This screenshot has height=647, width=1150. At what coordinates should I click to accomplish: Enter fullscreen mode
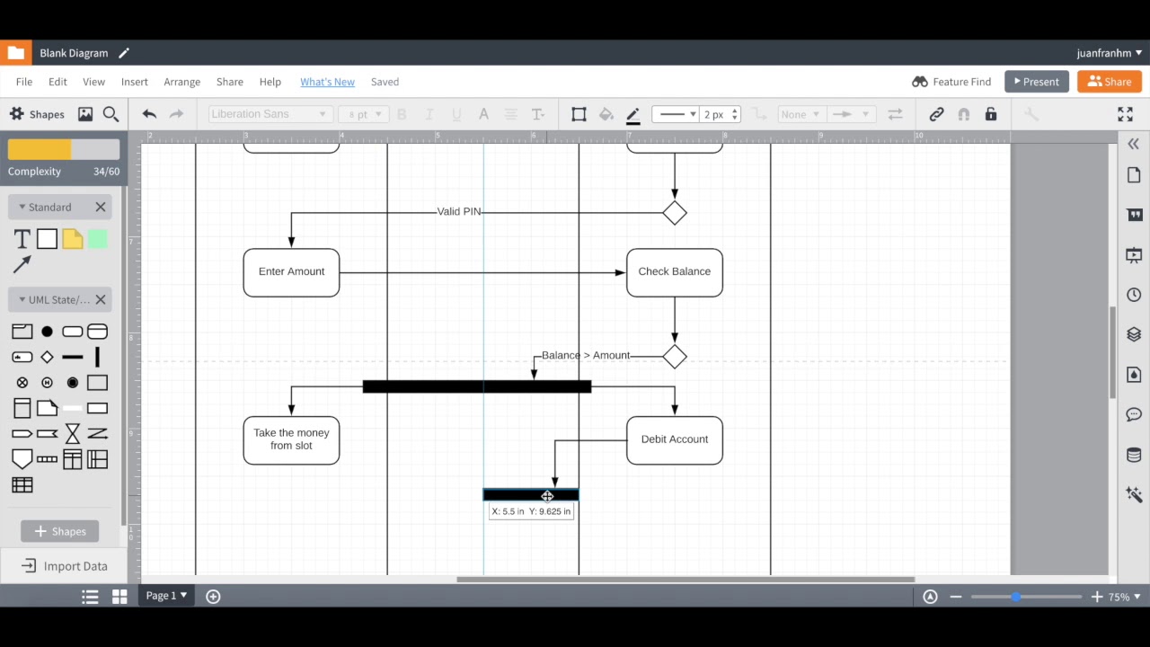pos(1125,114)
